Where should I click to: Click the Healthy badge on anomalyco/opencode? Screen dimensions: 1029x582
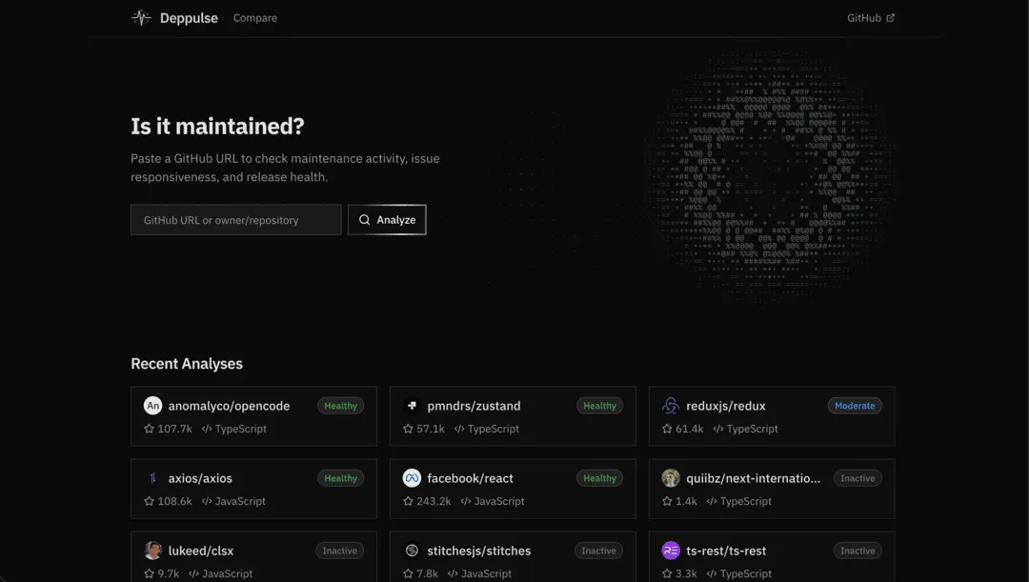point(340,406)
